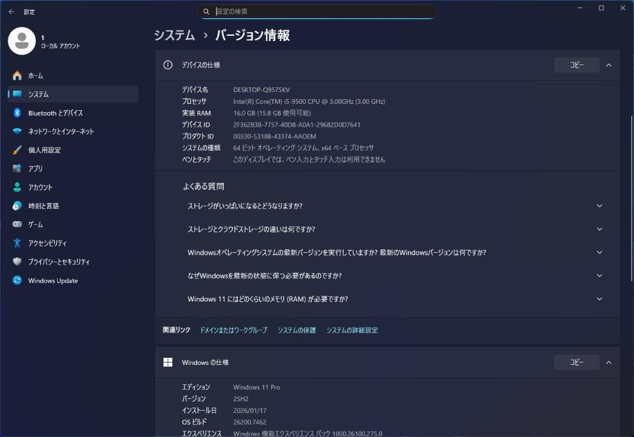
Task: Click the プライバシーとセキュリティ shield icon
Action: (17, 262)
